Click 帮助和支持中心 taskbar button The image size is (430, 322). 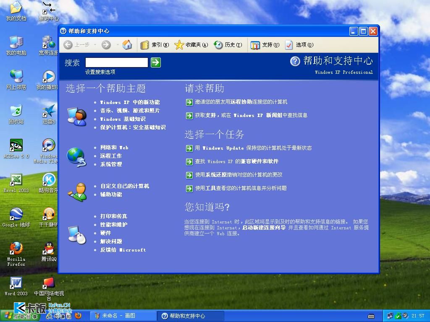click(x=191, y=316)
